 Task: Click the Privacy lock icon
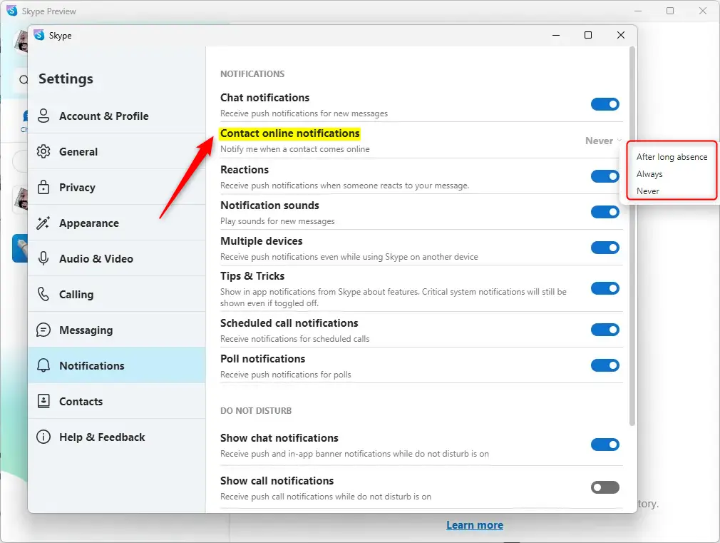[x=43, y=187]
